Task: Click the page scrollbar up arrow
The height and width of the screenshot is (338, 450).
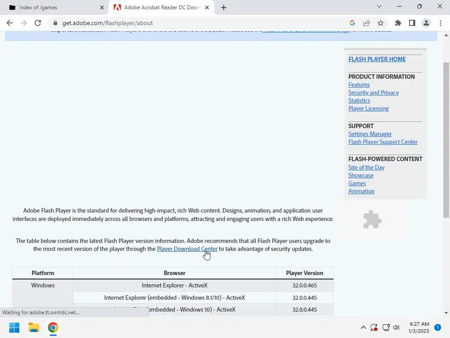Action: [446, 35]
